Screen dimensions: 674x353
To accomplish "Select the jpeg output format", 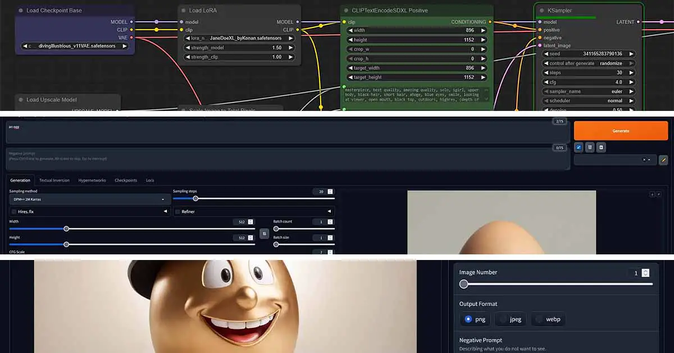I will 511,319.
